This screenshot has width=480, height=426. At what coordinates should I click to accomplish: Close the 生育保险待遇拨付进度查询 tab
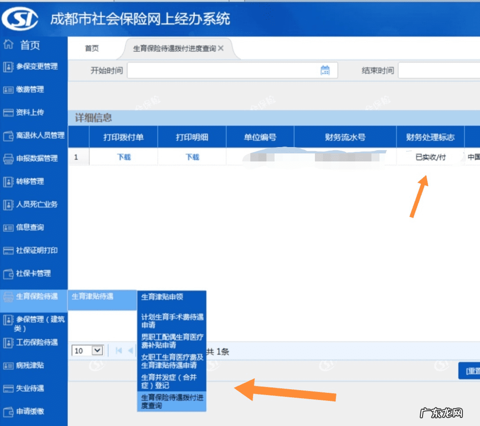tap(220, 48)
